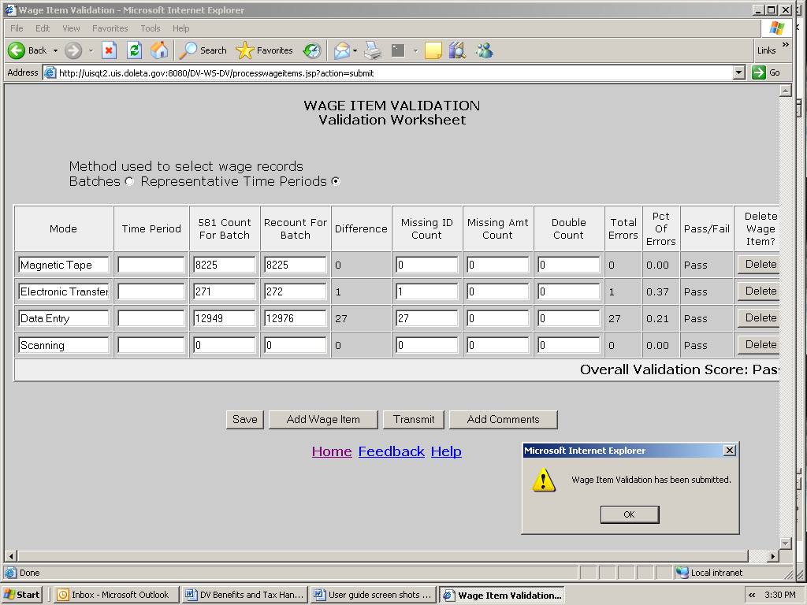
Task: Open the Favorites star button
Action: 265,50
